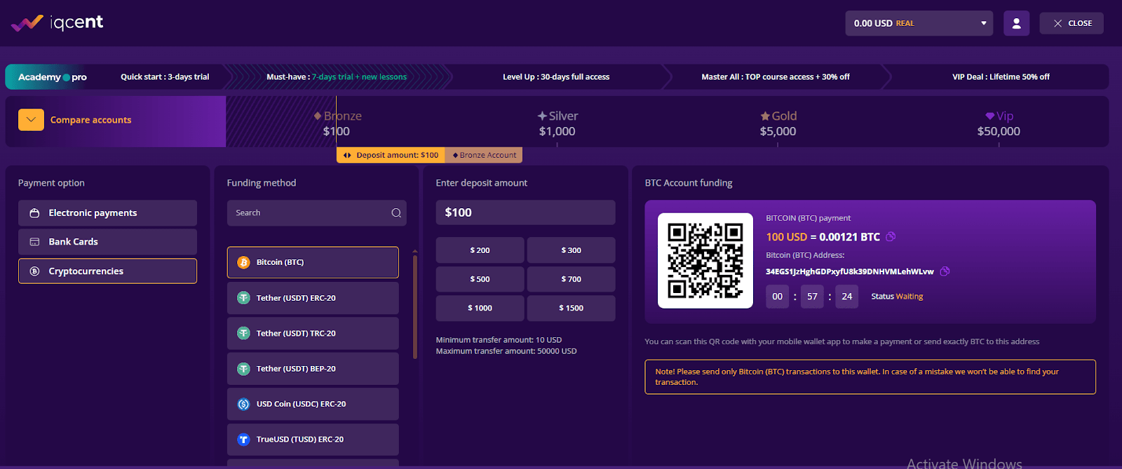Choose the $ 1500 preset amount
This screenshot has width=1122, height=469.
pos(571,308)
